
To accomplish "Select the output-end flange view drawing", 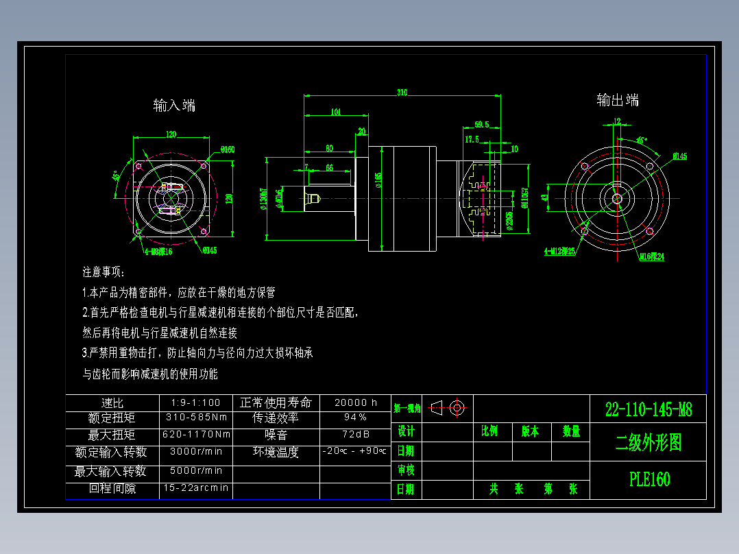I will tap(617, 199).
